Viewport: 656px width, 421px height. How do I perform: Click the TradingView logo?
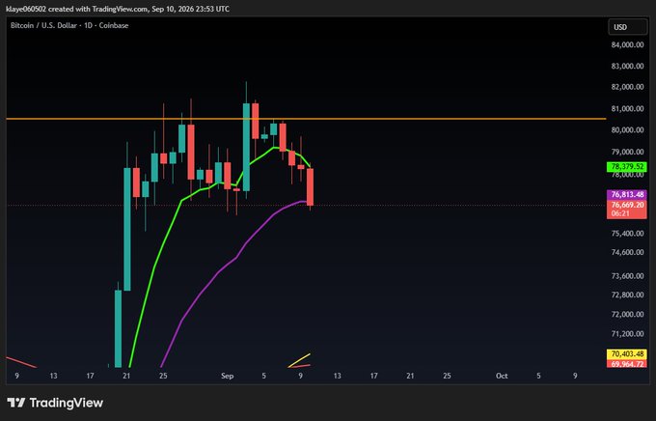coord(55,403)
